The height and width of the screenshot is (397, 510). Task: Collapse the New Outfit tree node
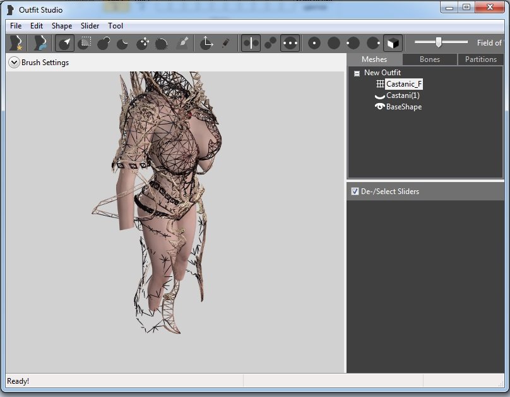pos(357,73)
